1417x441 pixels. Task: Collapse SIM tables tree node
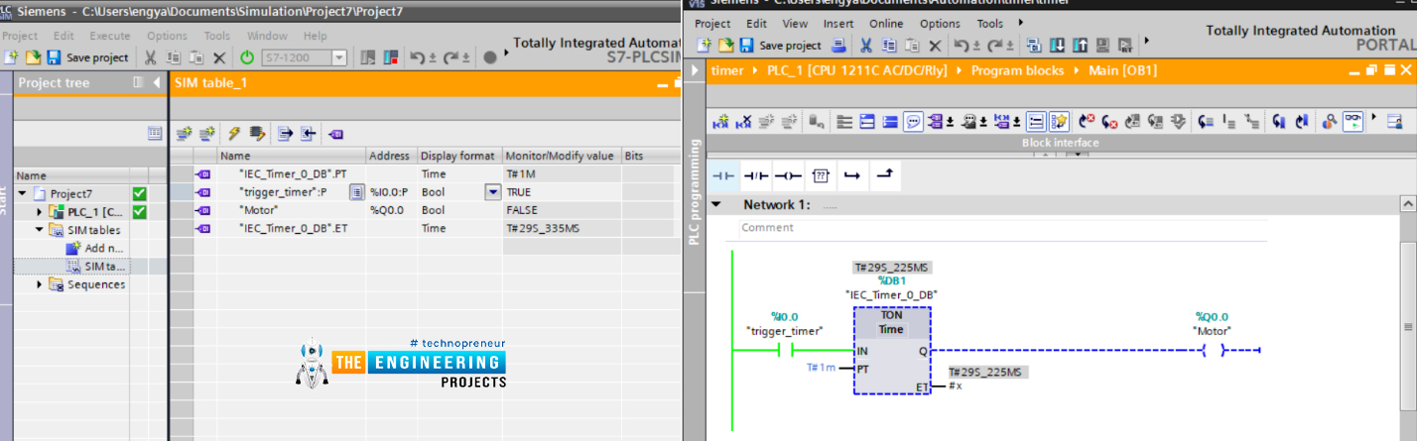pyautogui.click(x=40, y=230)
